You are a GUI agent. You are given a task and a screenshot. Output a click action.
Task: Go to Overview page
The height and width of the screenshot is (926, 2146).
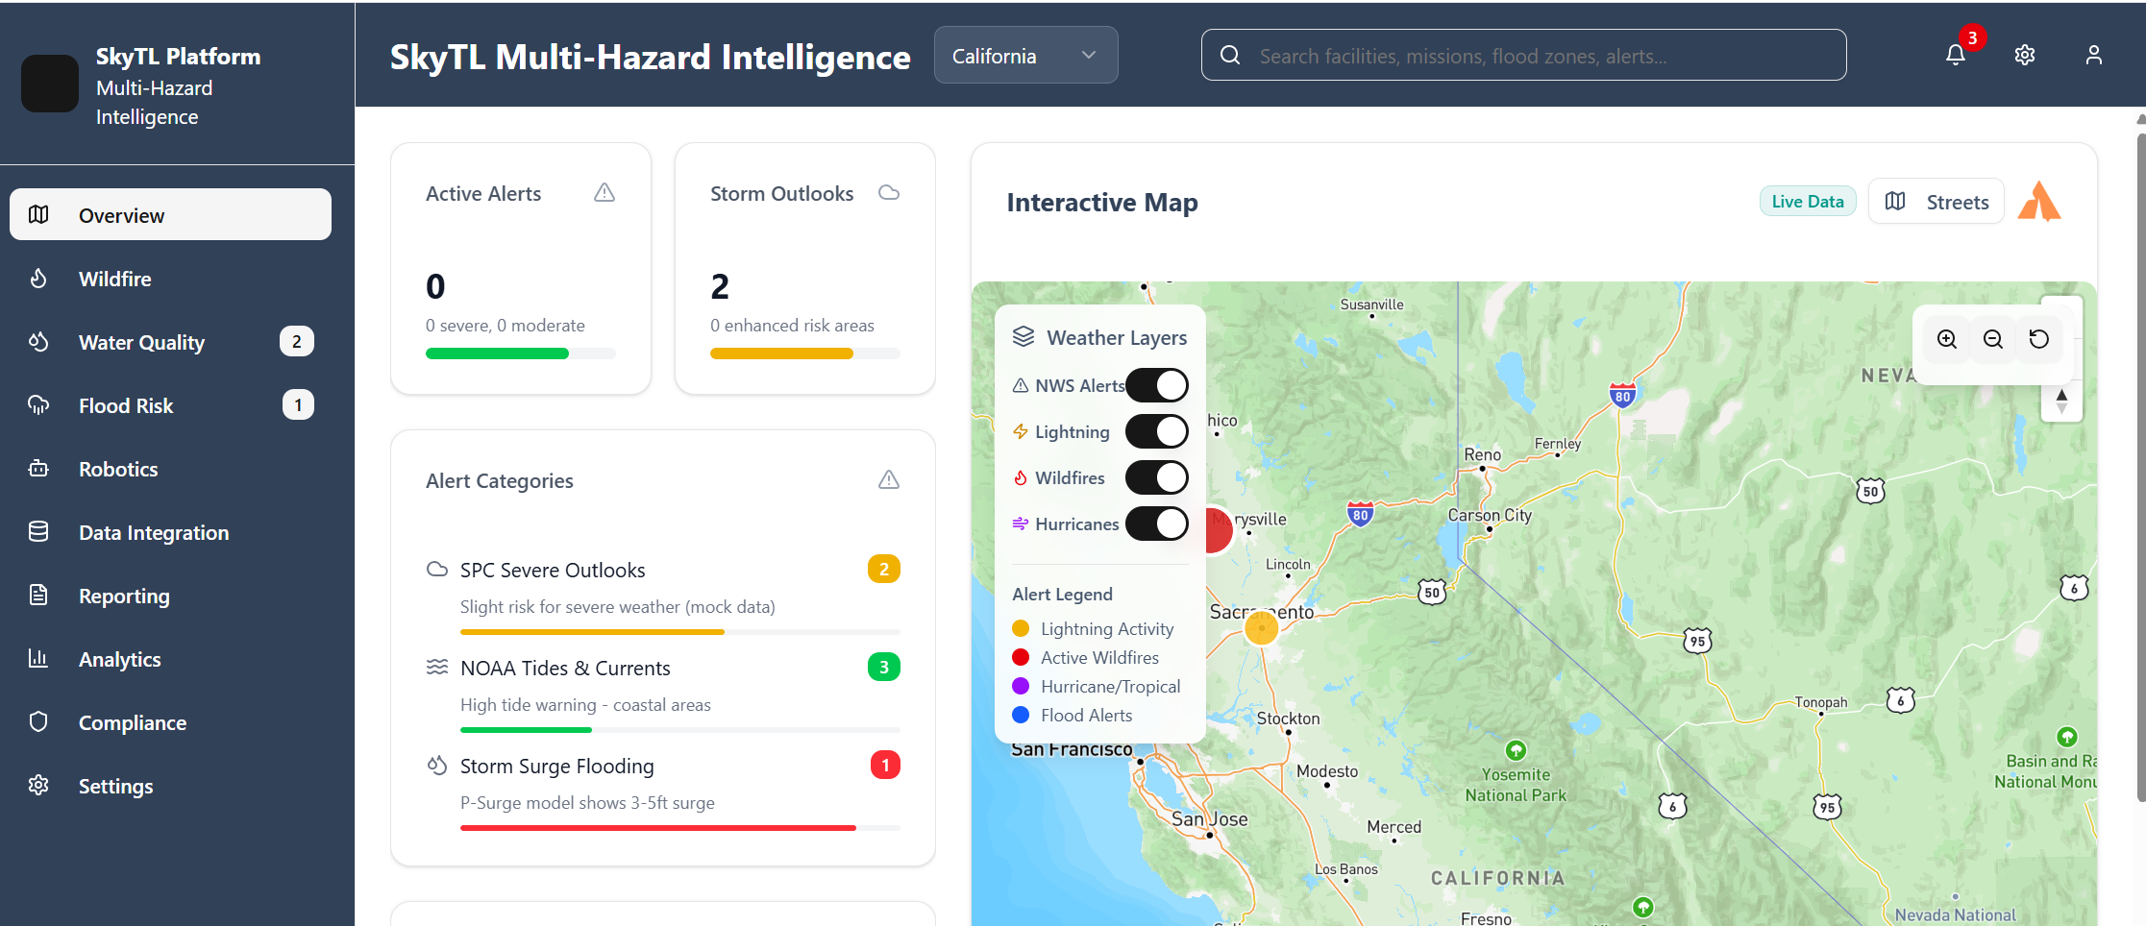(x=170, y=214)
